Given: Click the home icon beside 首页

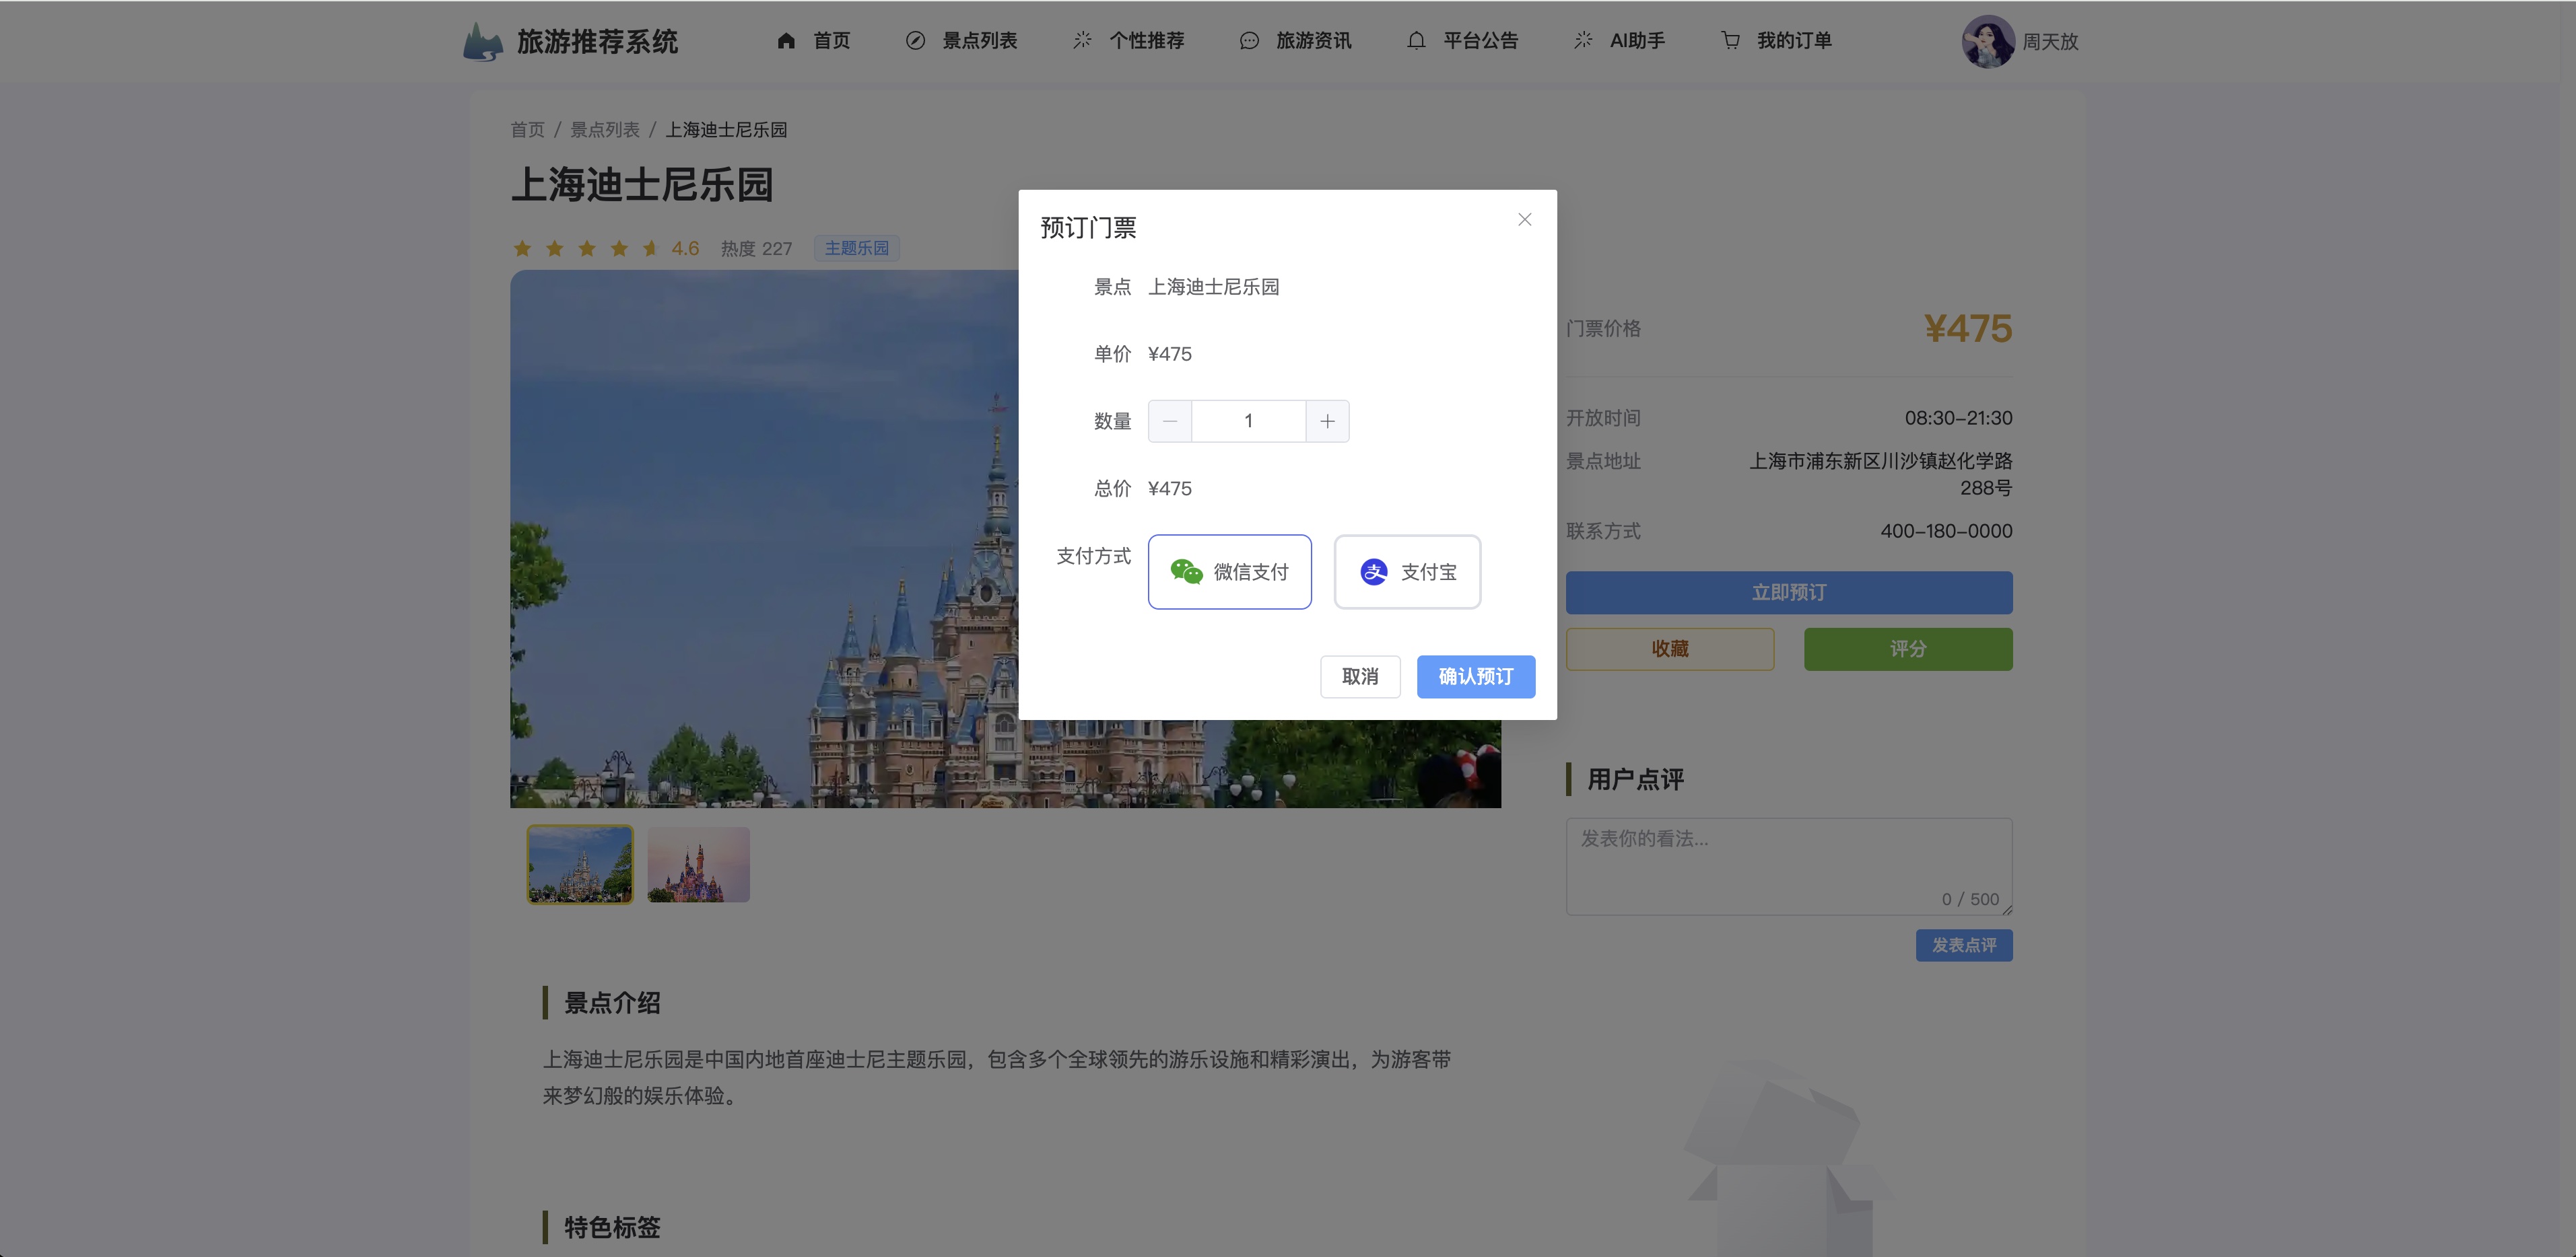Looking at the screenshot, I should coord(786,41).
